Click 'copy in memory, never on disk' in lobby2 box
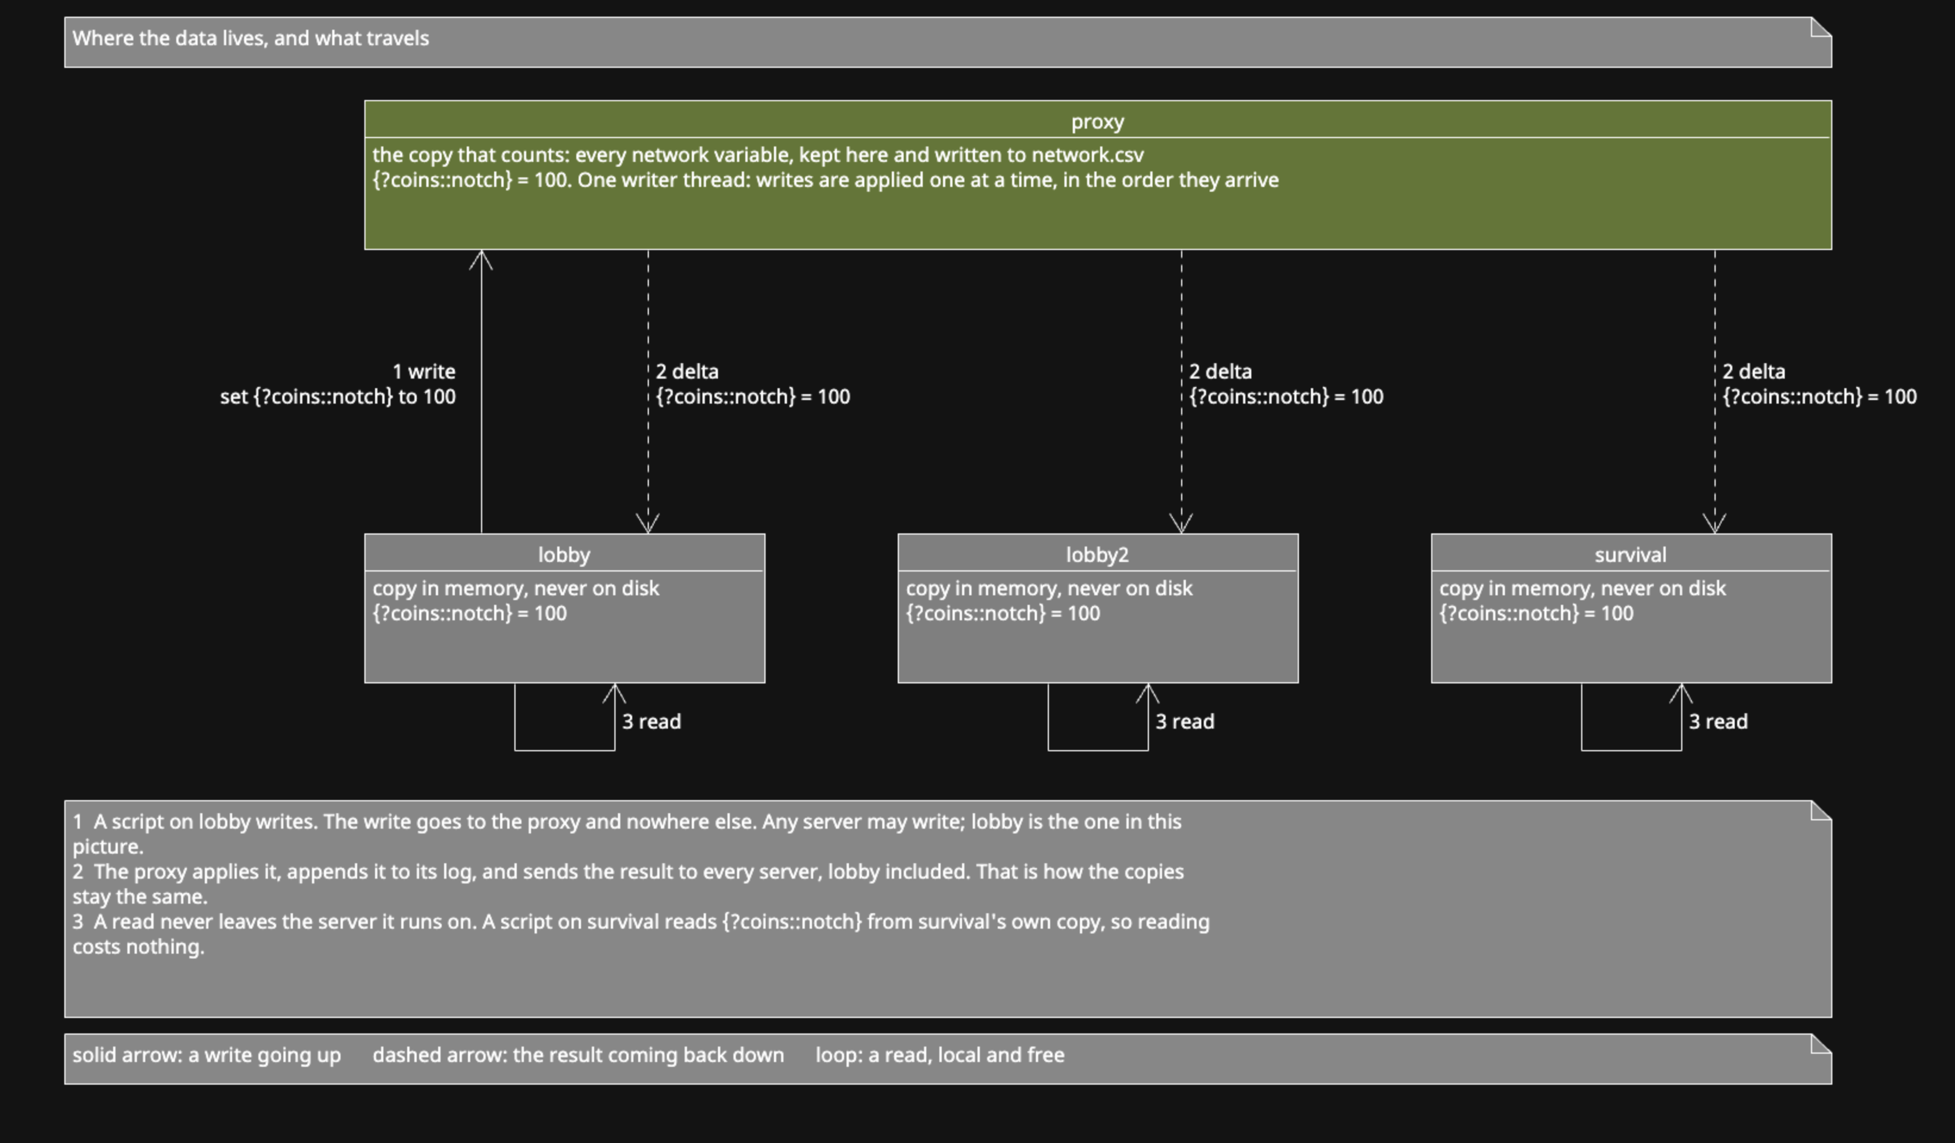Image resolution: width=1955 pixels, height=1143 pixels. point(1049,588)
